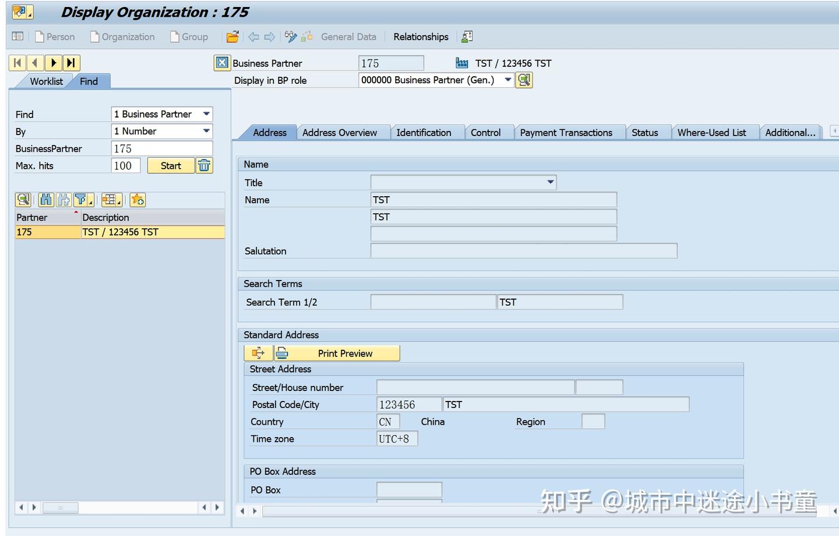
Task: Click the Relationships button in toolbar
Action: 421,37
